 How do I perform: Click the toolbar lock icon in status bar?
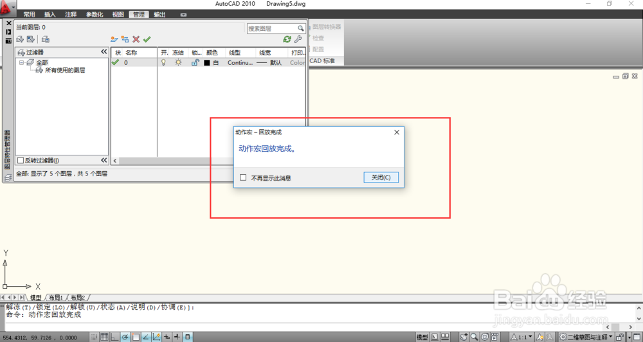[x=620, y=337]
